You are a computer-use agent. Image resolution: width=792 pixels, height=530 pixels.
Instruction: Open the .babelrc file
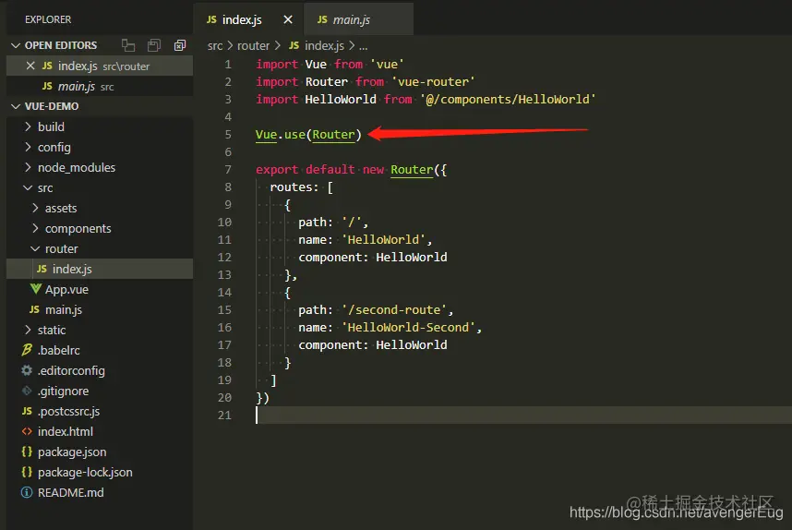100,350
